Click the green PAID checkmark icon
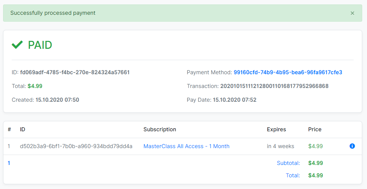The image size is (367, 189). tap(17, 45)
